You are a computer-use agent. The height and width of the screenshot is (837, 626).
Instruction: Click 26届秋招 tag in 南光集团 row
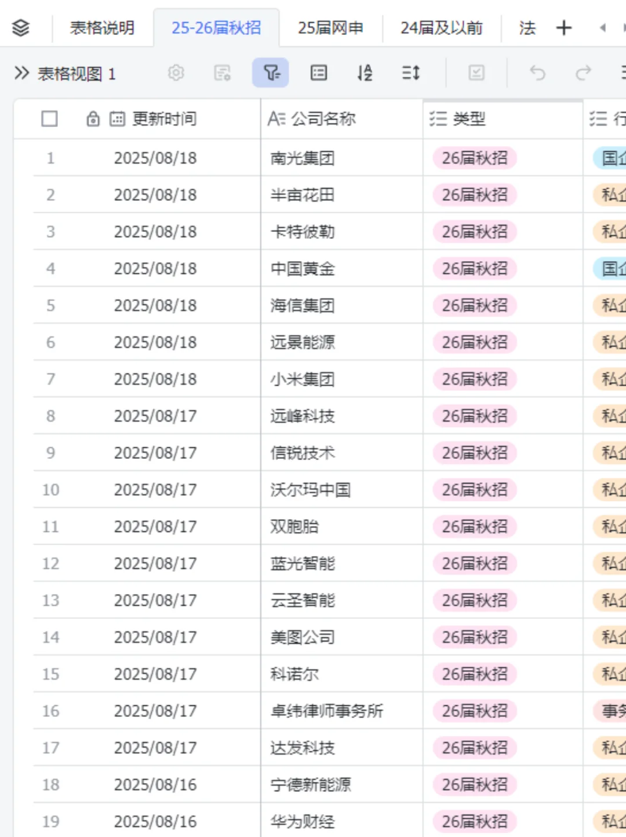tap(475, 158)
